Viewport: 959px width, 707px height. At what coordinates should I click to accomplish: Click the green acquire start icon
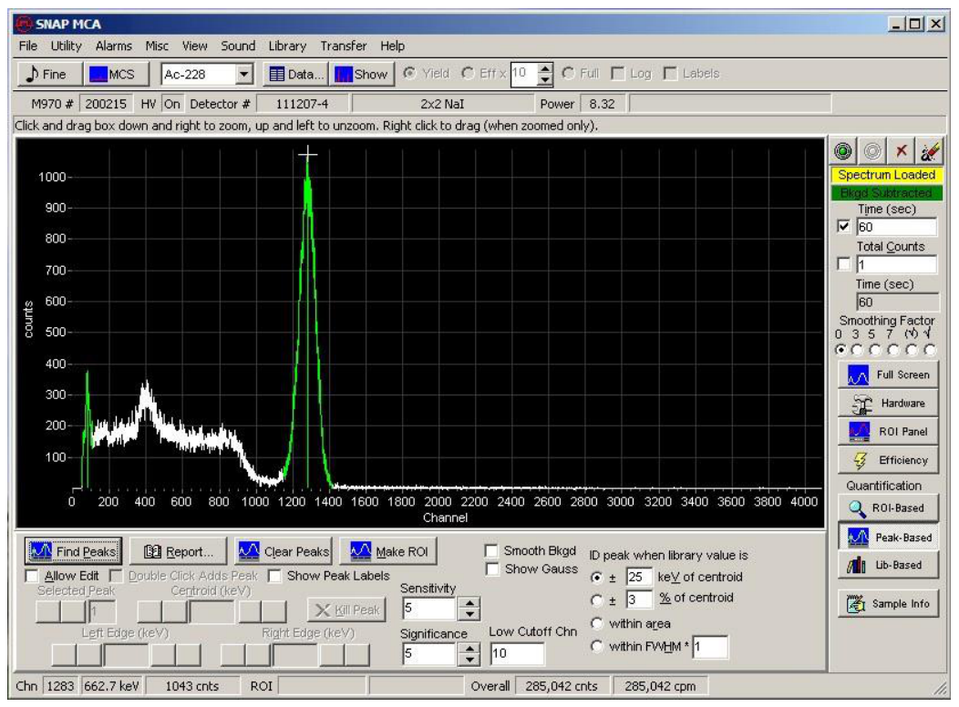coord(843,151)
